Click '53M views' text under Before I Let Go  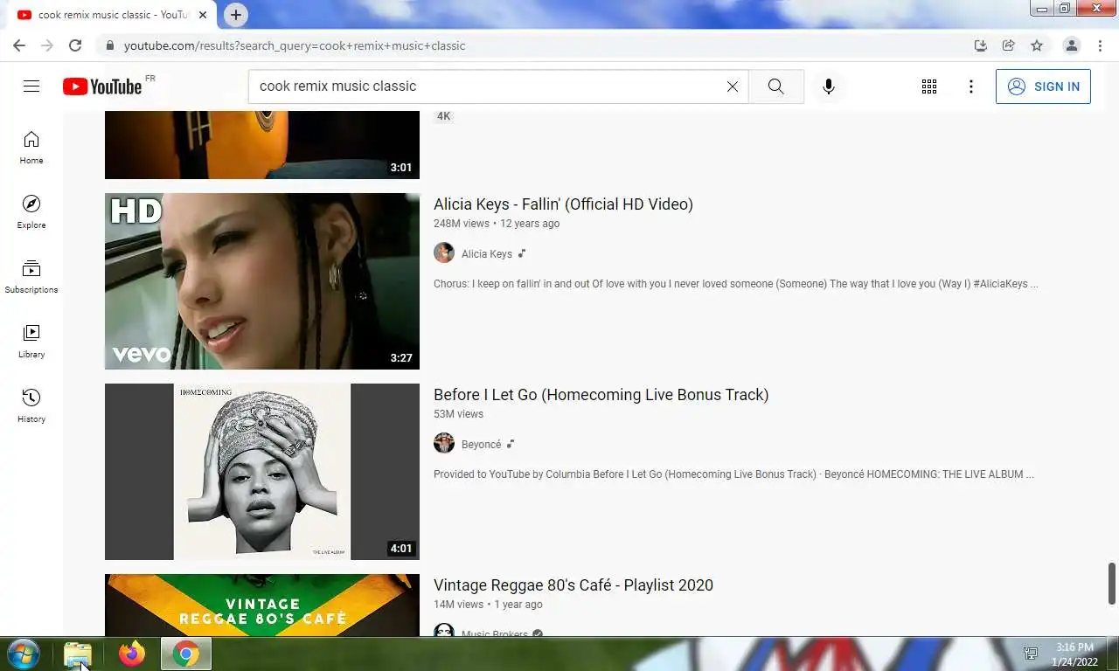pyautogui.click(x=458, y=414)
